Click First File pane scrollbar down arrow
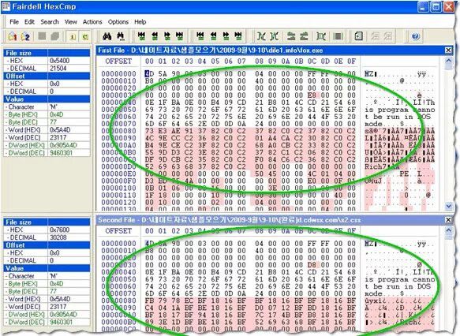The height and width of the screenshot is (336, 460). tap(448, 206)
